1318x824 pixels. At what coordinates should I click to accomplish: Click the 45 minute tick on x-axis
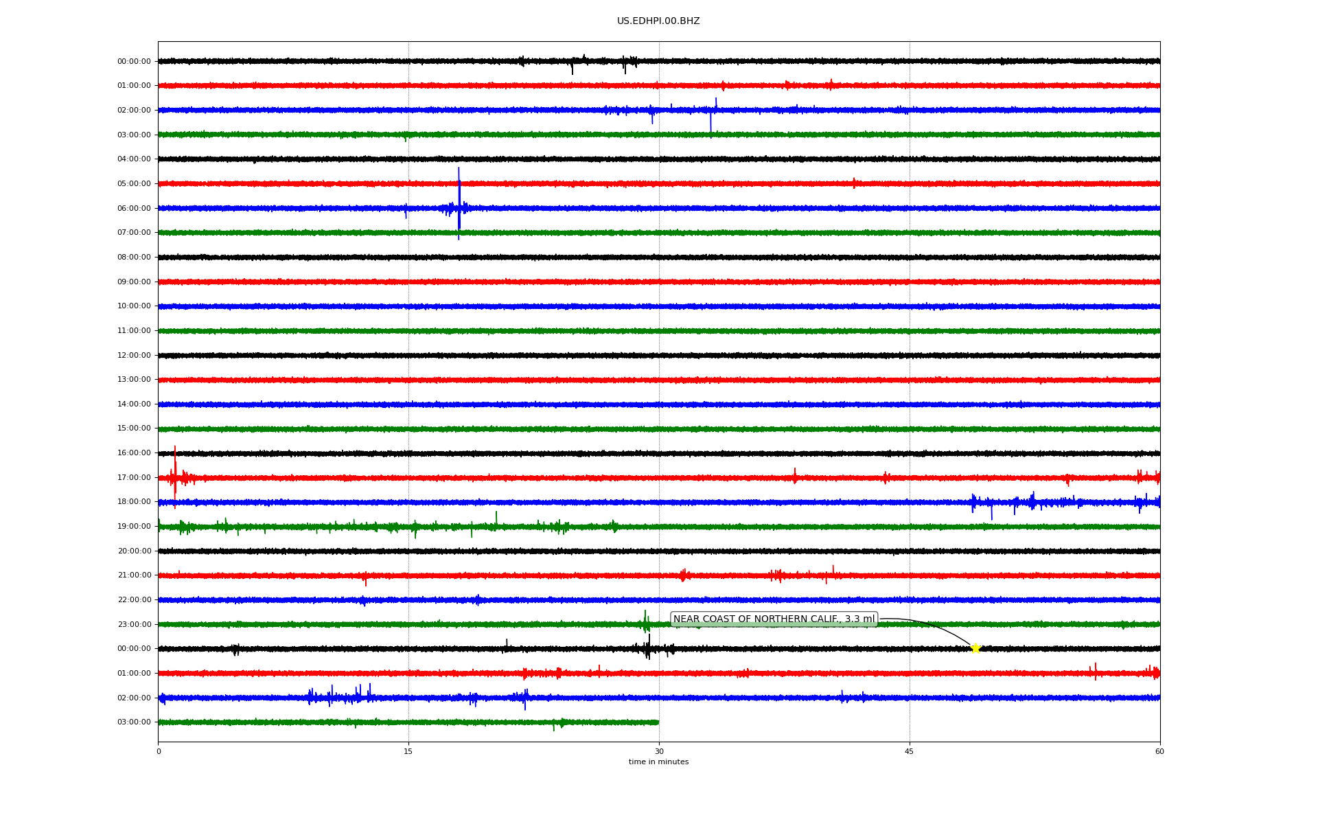coord(910,751)
